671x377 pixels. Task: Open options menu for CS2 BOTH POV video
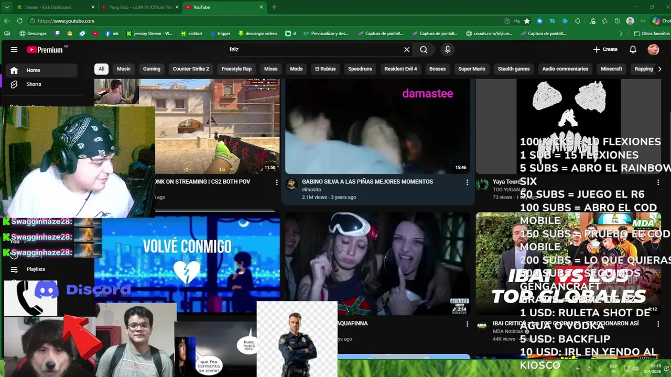(x=277, y=182)
